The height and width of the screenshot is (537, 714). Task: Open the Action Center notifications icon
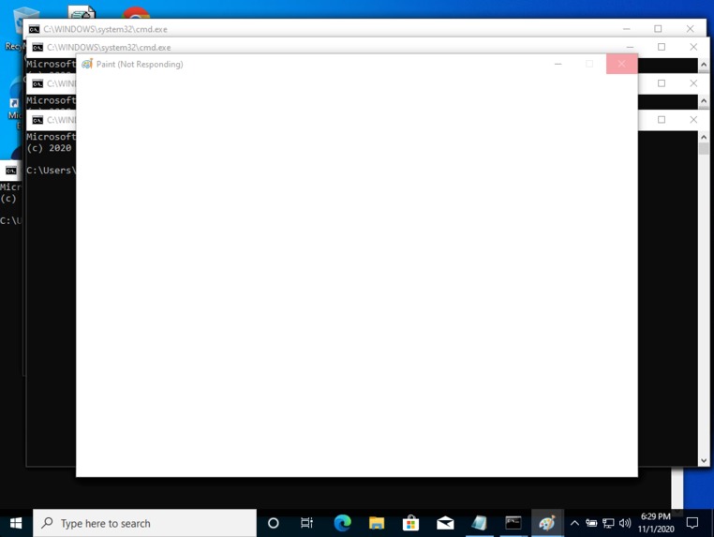click(x=692, y=523)
